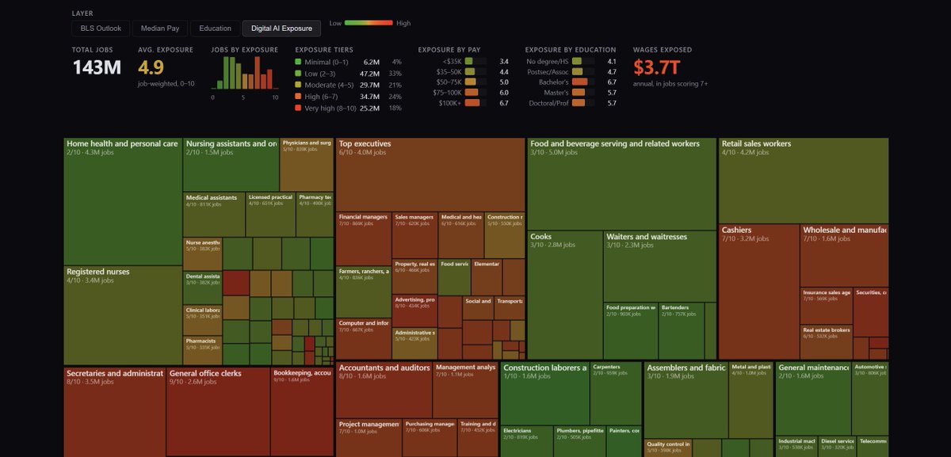This screenshot has height=457, width=951.
Task: Select the Pharmacy tec tile
Action: (x=315, y=214)
